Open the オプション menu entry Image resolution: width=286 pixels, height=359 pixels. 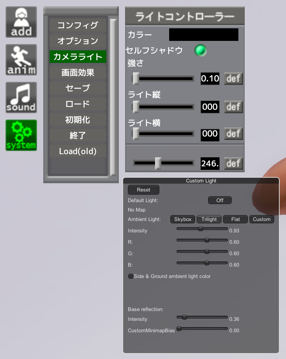click(x=78, y=41)
